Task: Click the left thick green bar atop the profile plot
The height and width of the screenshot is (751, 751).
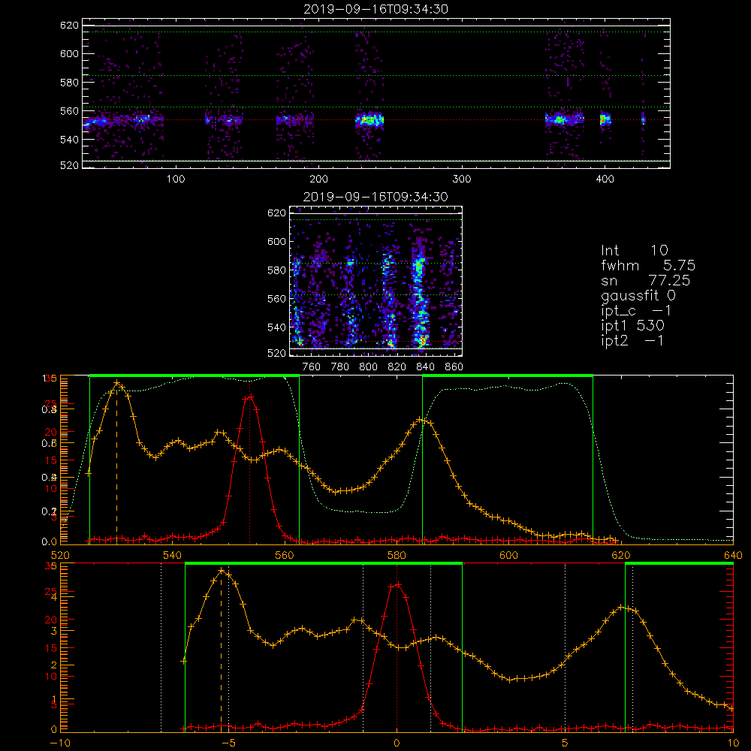Action: (195, 376)
